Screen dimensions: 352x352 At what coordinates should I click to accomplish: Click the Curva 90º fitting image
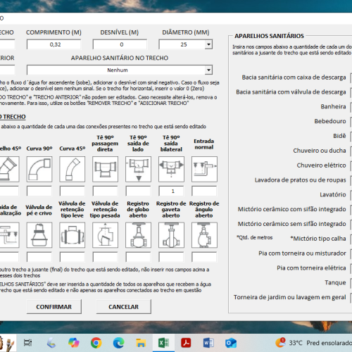(x=39, y=169)
